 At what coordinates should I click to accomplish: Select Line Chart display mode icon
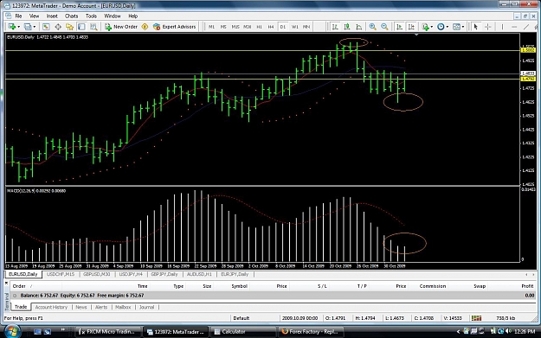point(359,27)
